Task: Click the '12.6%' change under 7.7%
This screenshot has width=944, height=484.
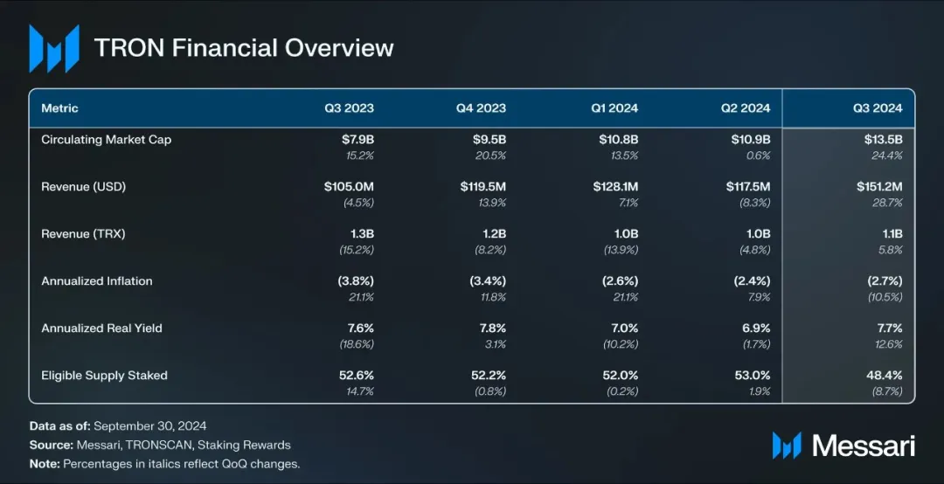Action: pos(888,344)
